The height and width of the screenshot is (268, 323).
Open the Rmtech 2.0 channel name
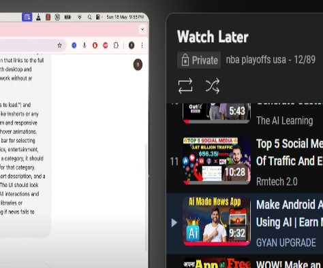[x=277, y=182]
